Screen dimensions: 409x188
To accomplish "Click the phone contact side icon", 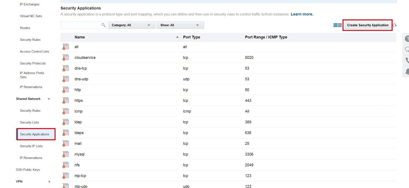I will (406, 60).
